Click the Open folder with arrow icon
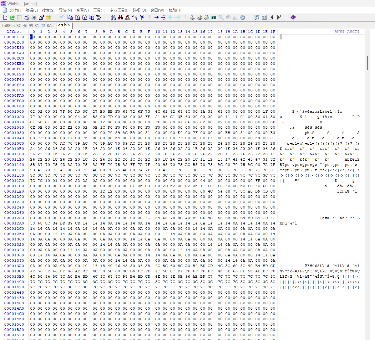Screen dimensions: 375x340 48,18
